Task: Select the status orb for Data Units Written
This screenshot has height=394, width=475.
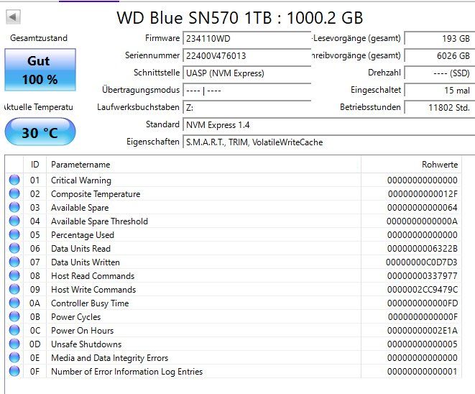Action: pyautogui.click(x=14, y=262)
